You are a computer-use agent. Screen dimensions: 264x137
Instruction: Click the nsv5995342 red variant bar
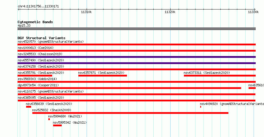[x=58, y=125]
